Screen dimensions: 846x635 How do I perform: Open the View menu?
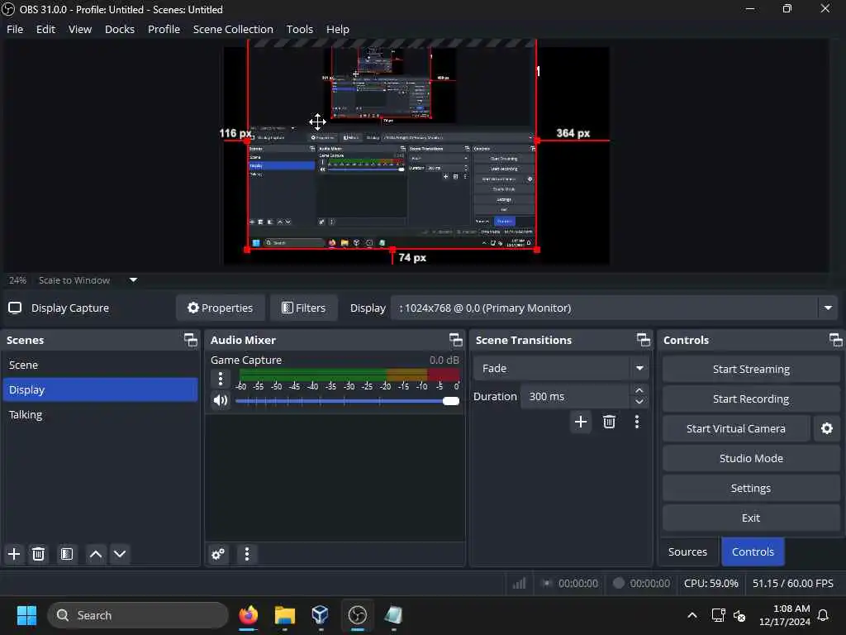[x=80, y=29]
